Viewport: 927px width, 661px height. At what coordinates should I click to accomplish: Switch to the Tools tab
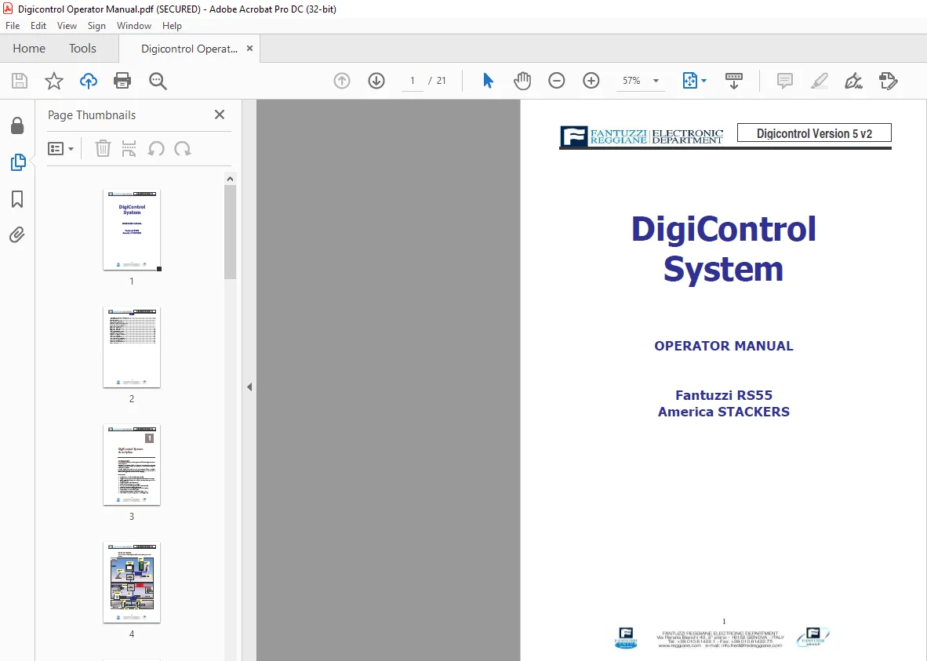tap(82, 49)
